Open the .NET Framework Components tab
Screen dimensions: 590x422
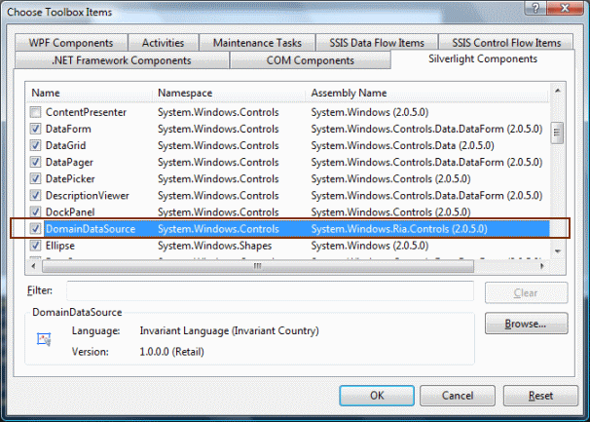tap(123, 59)
